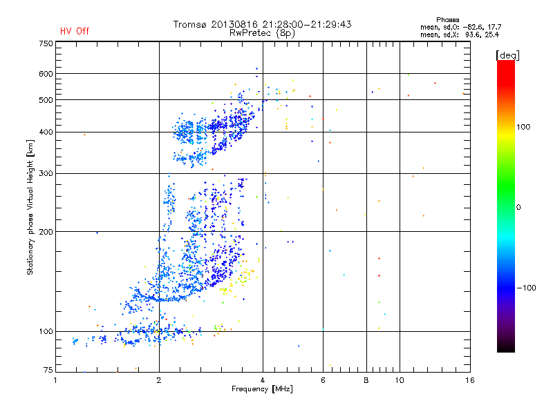The height and width of the screenshot is (414, 553).
Task: Click the 'Phases' statistics heading
Action: coord(447,20)
